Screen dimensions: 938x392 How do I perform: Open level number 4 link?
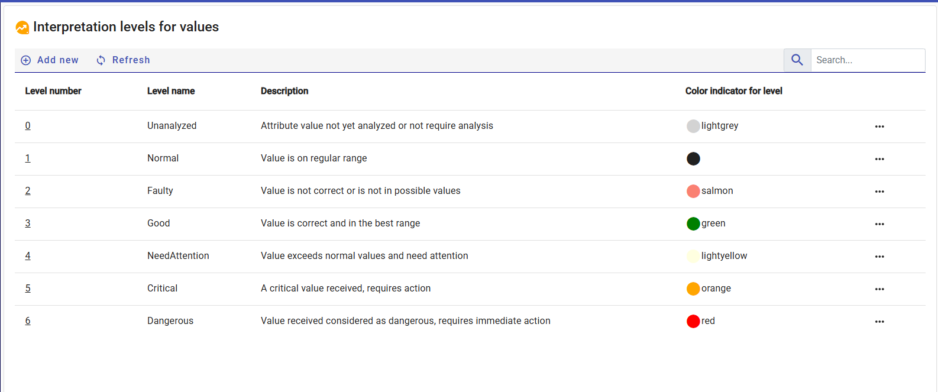point(28,256)
